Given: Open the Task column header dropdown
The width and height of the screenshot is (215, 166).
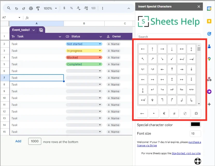Looking at the screenshot, I should (x=60, y=36).
